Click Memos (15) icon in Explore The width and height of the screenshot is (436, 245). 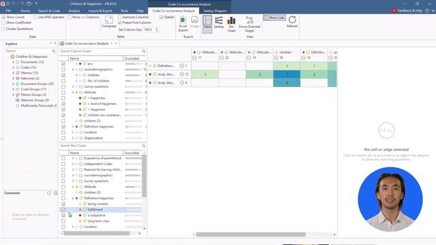[18, 73]
